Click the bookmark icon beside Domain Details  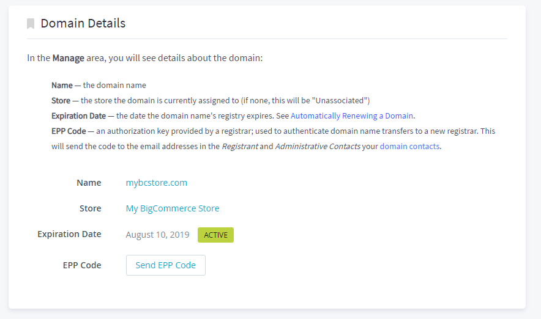pyautogui.click(x=31, y=23)
